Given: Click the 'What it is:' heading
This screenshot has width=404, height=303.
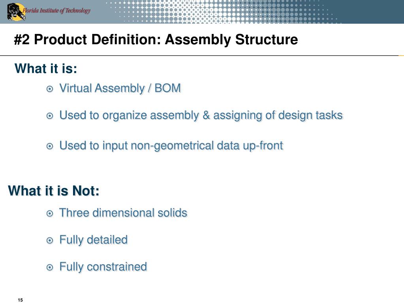Looking at the screenshot, I should [x=46, y=68].
